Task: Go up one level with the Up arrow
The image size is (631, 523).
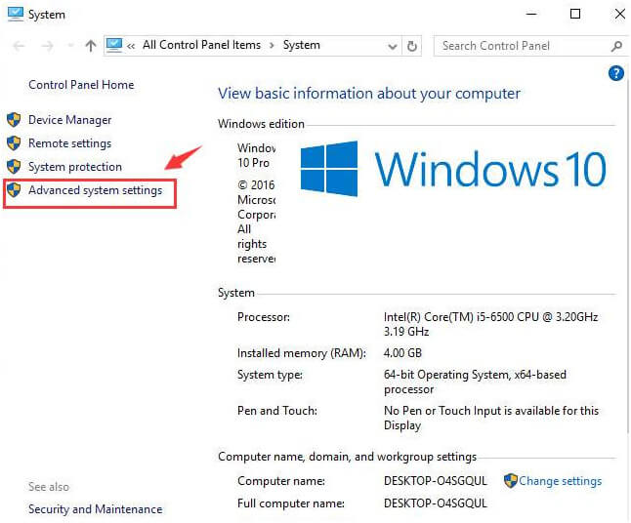Action: (x=91, y=46)
